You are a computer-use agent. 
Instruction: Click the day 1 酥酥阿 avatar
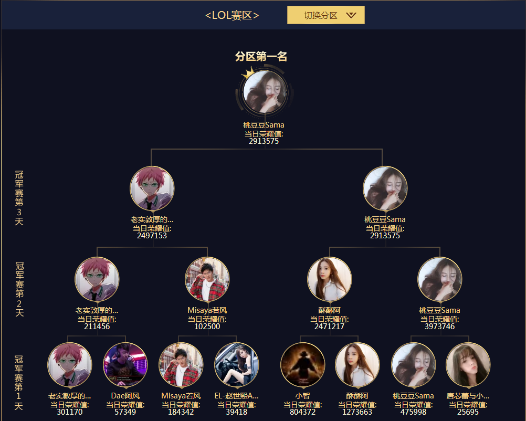point(357,365)
